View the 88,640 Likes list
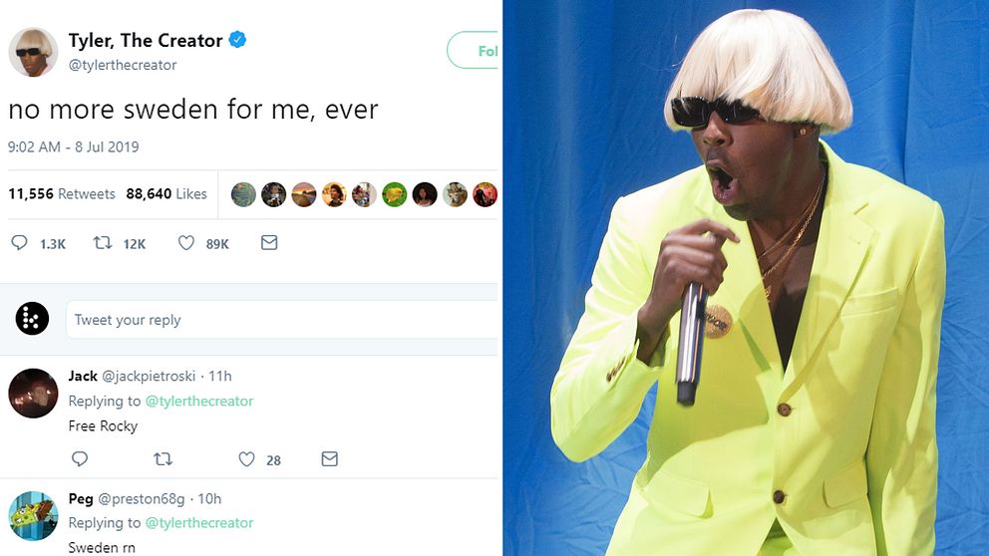 pos(166,193)
